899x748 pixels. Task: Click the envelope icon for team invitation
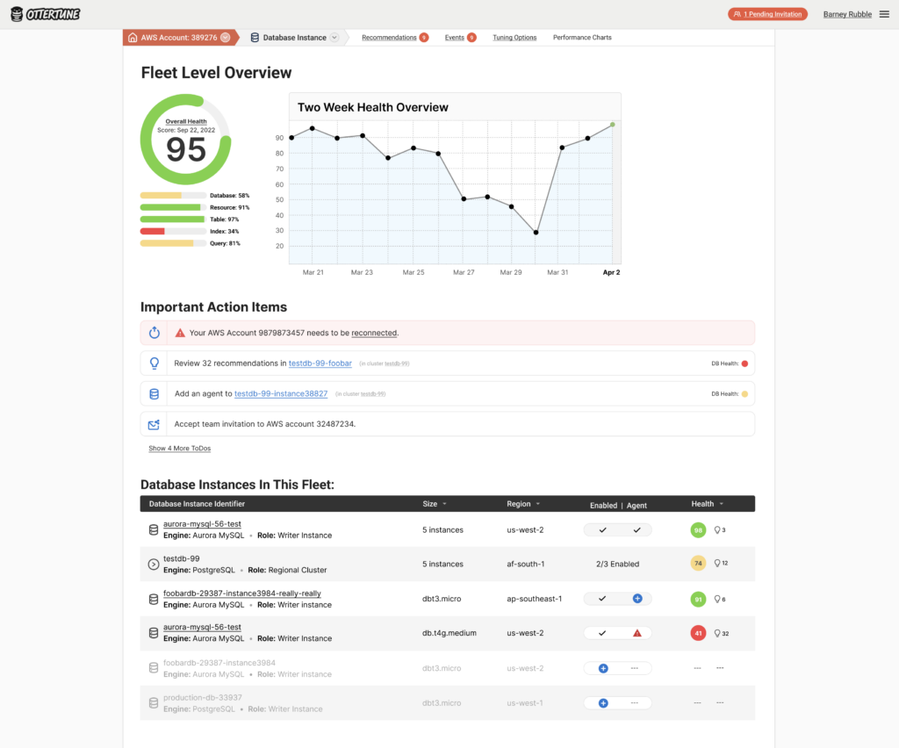point(155,424)
